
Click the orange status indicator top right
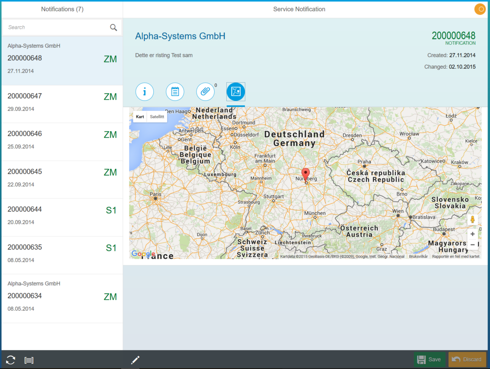pos(480,9)
